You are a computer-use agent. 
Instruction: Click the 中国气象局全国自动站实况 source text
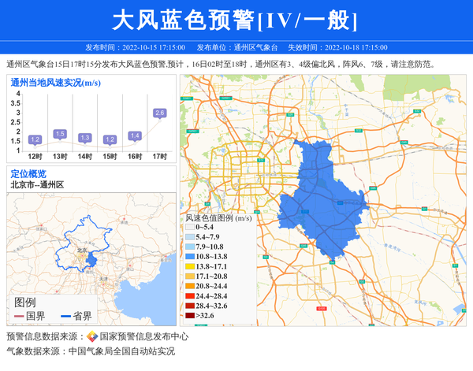point(121,351)
